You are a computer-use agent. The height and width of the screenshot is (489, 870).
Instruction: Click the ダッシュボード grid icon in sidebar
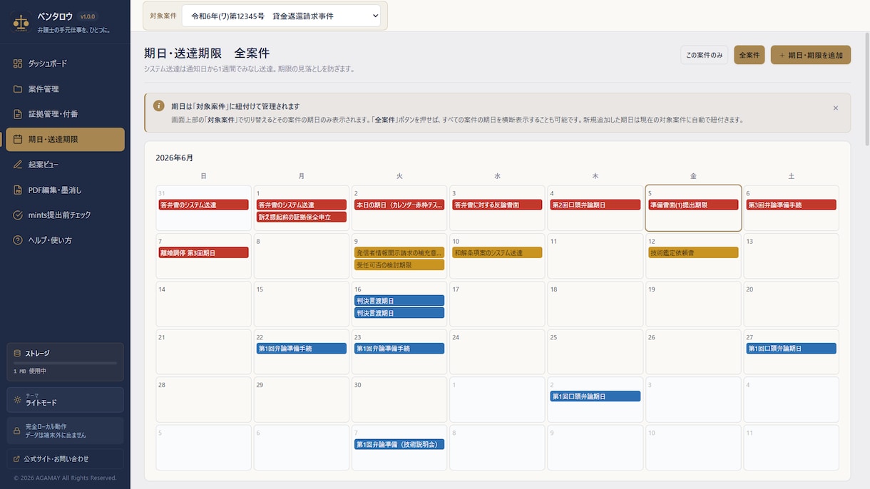click(18, 63)
